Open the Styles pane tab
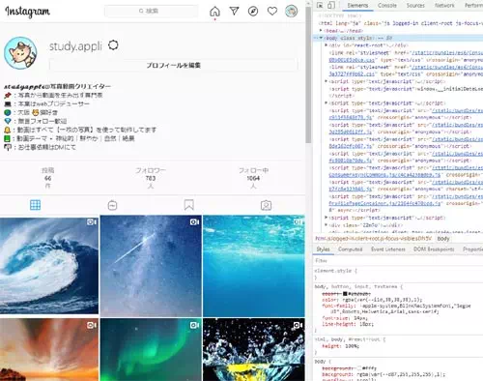Screen dimensions: 483x381 (x=323, y=249)
